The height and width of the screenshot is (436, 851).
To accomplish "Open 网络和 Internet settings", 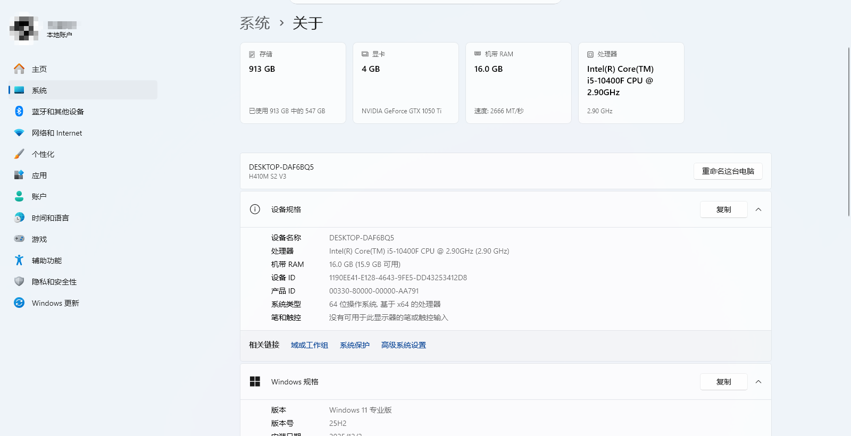I will 83,132.
